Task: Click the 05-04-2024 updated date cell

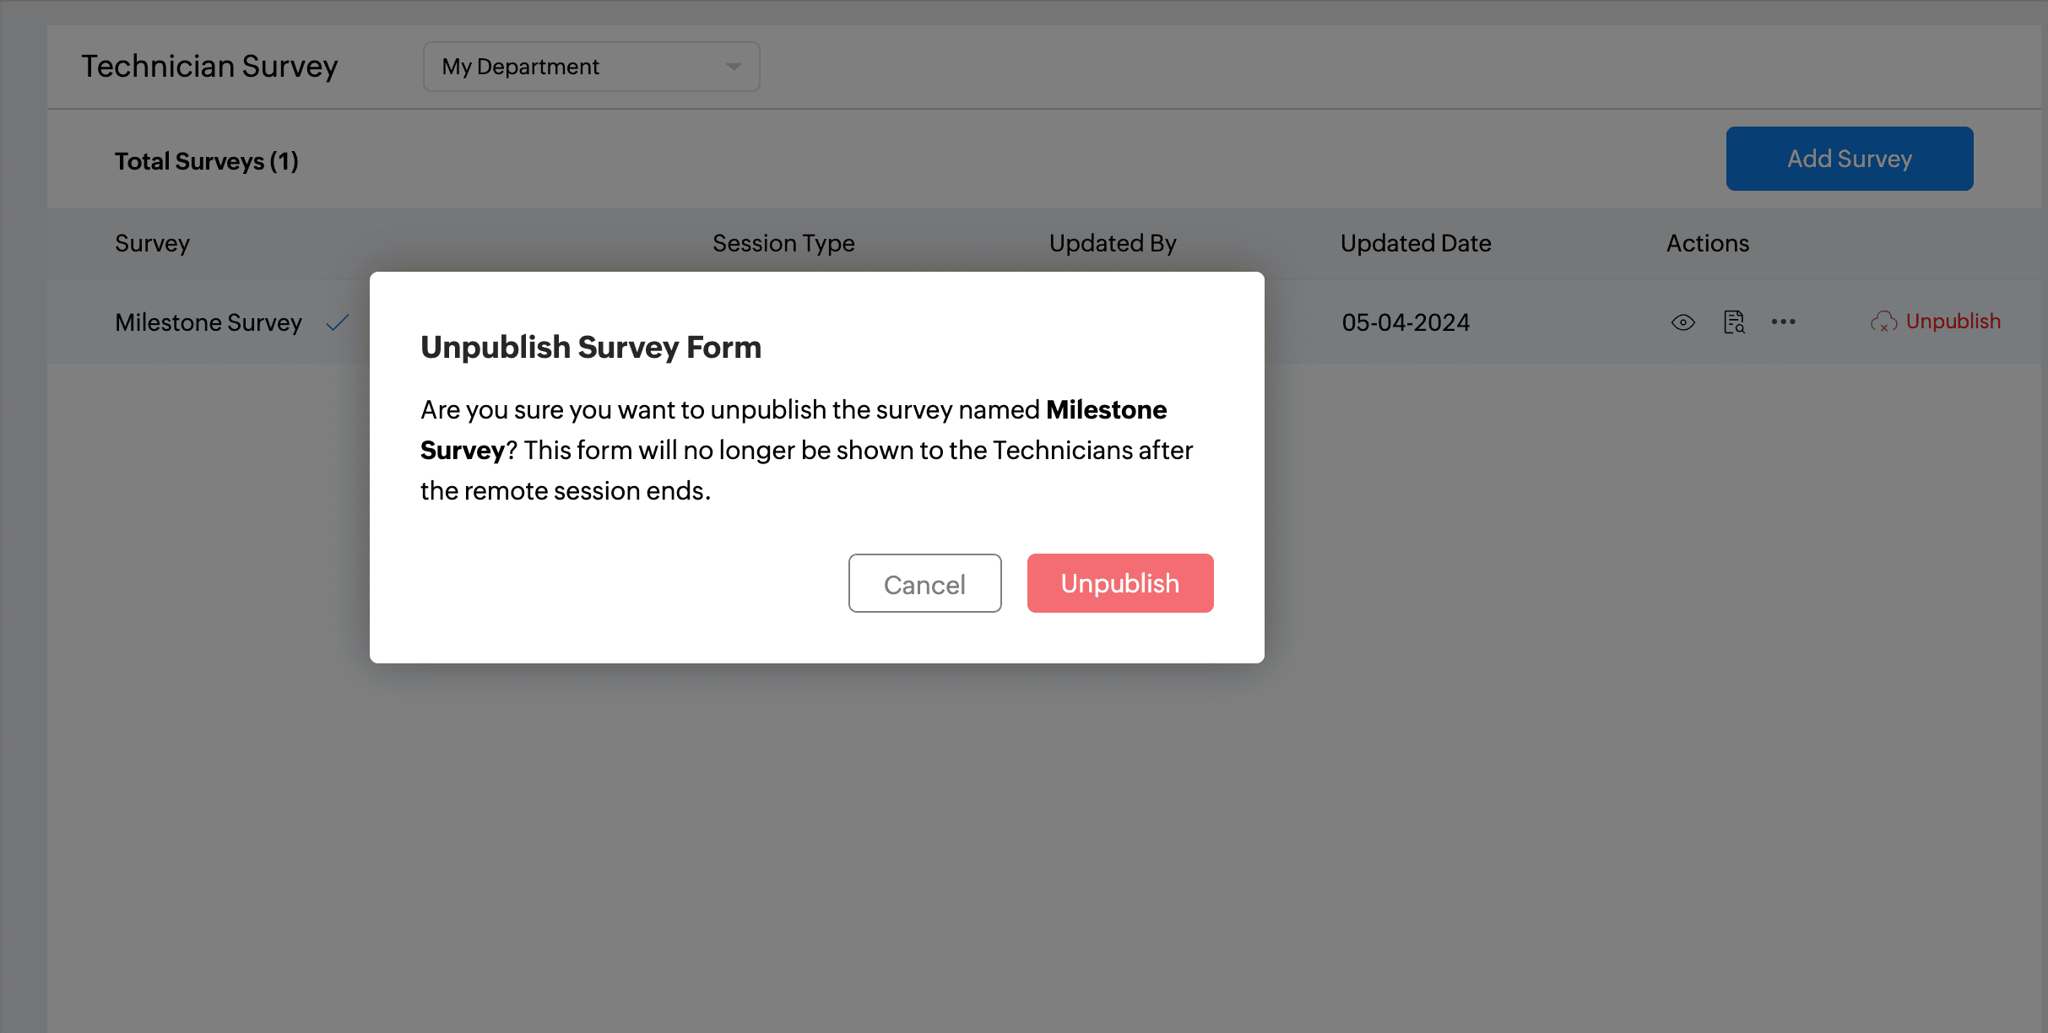Action: coord(1406,322)
